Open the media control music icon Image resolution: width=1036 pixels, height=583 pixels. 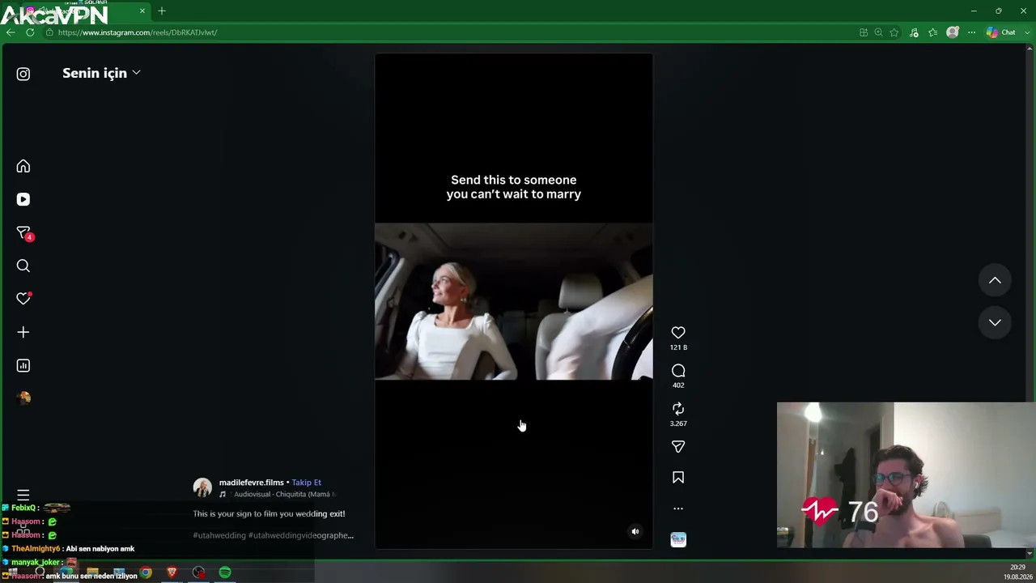[914, 32]
